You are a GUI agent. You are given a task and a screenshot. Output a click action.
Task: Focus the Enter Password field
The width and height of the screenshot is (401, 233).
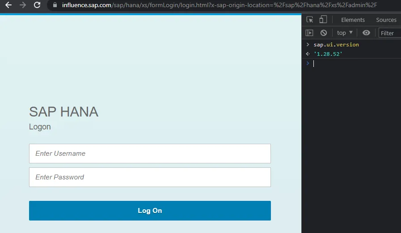150,177
